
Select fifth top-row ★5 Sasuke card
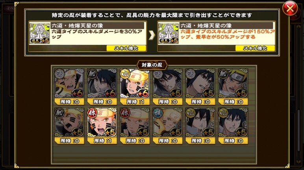click(200, 87)
